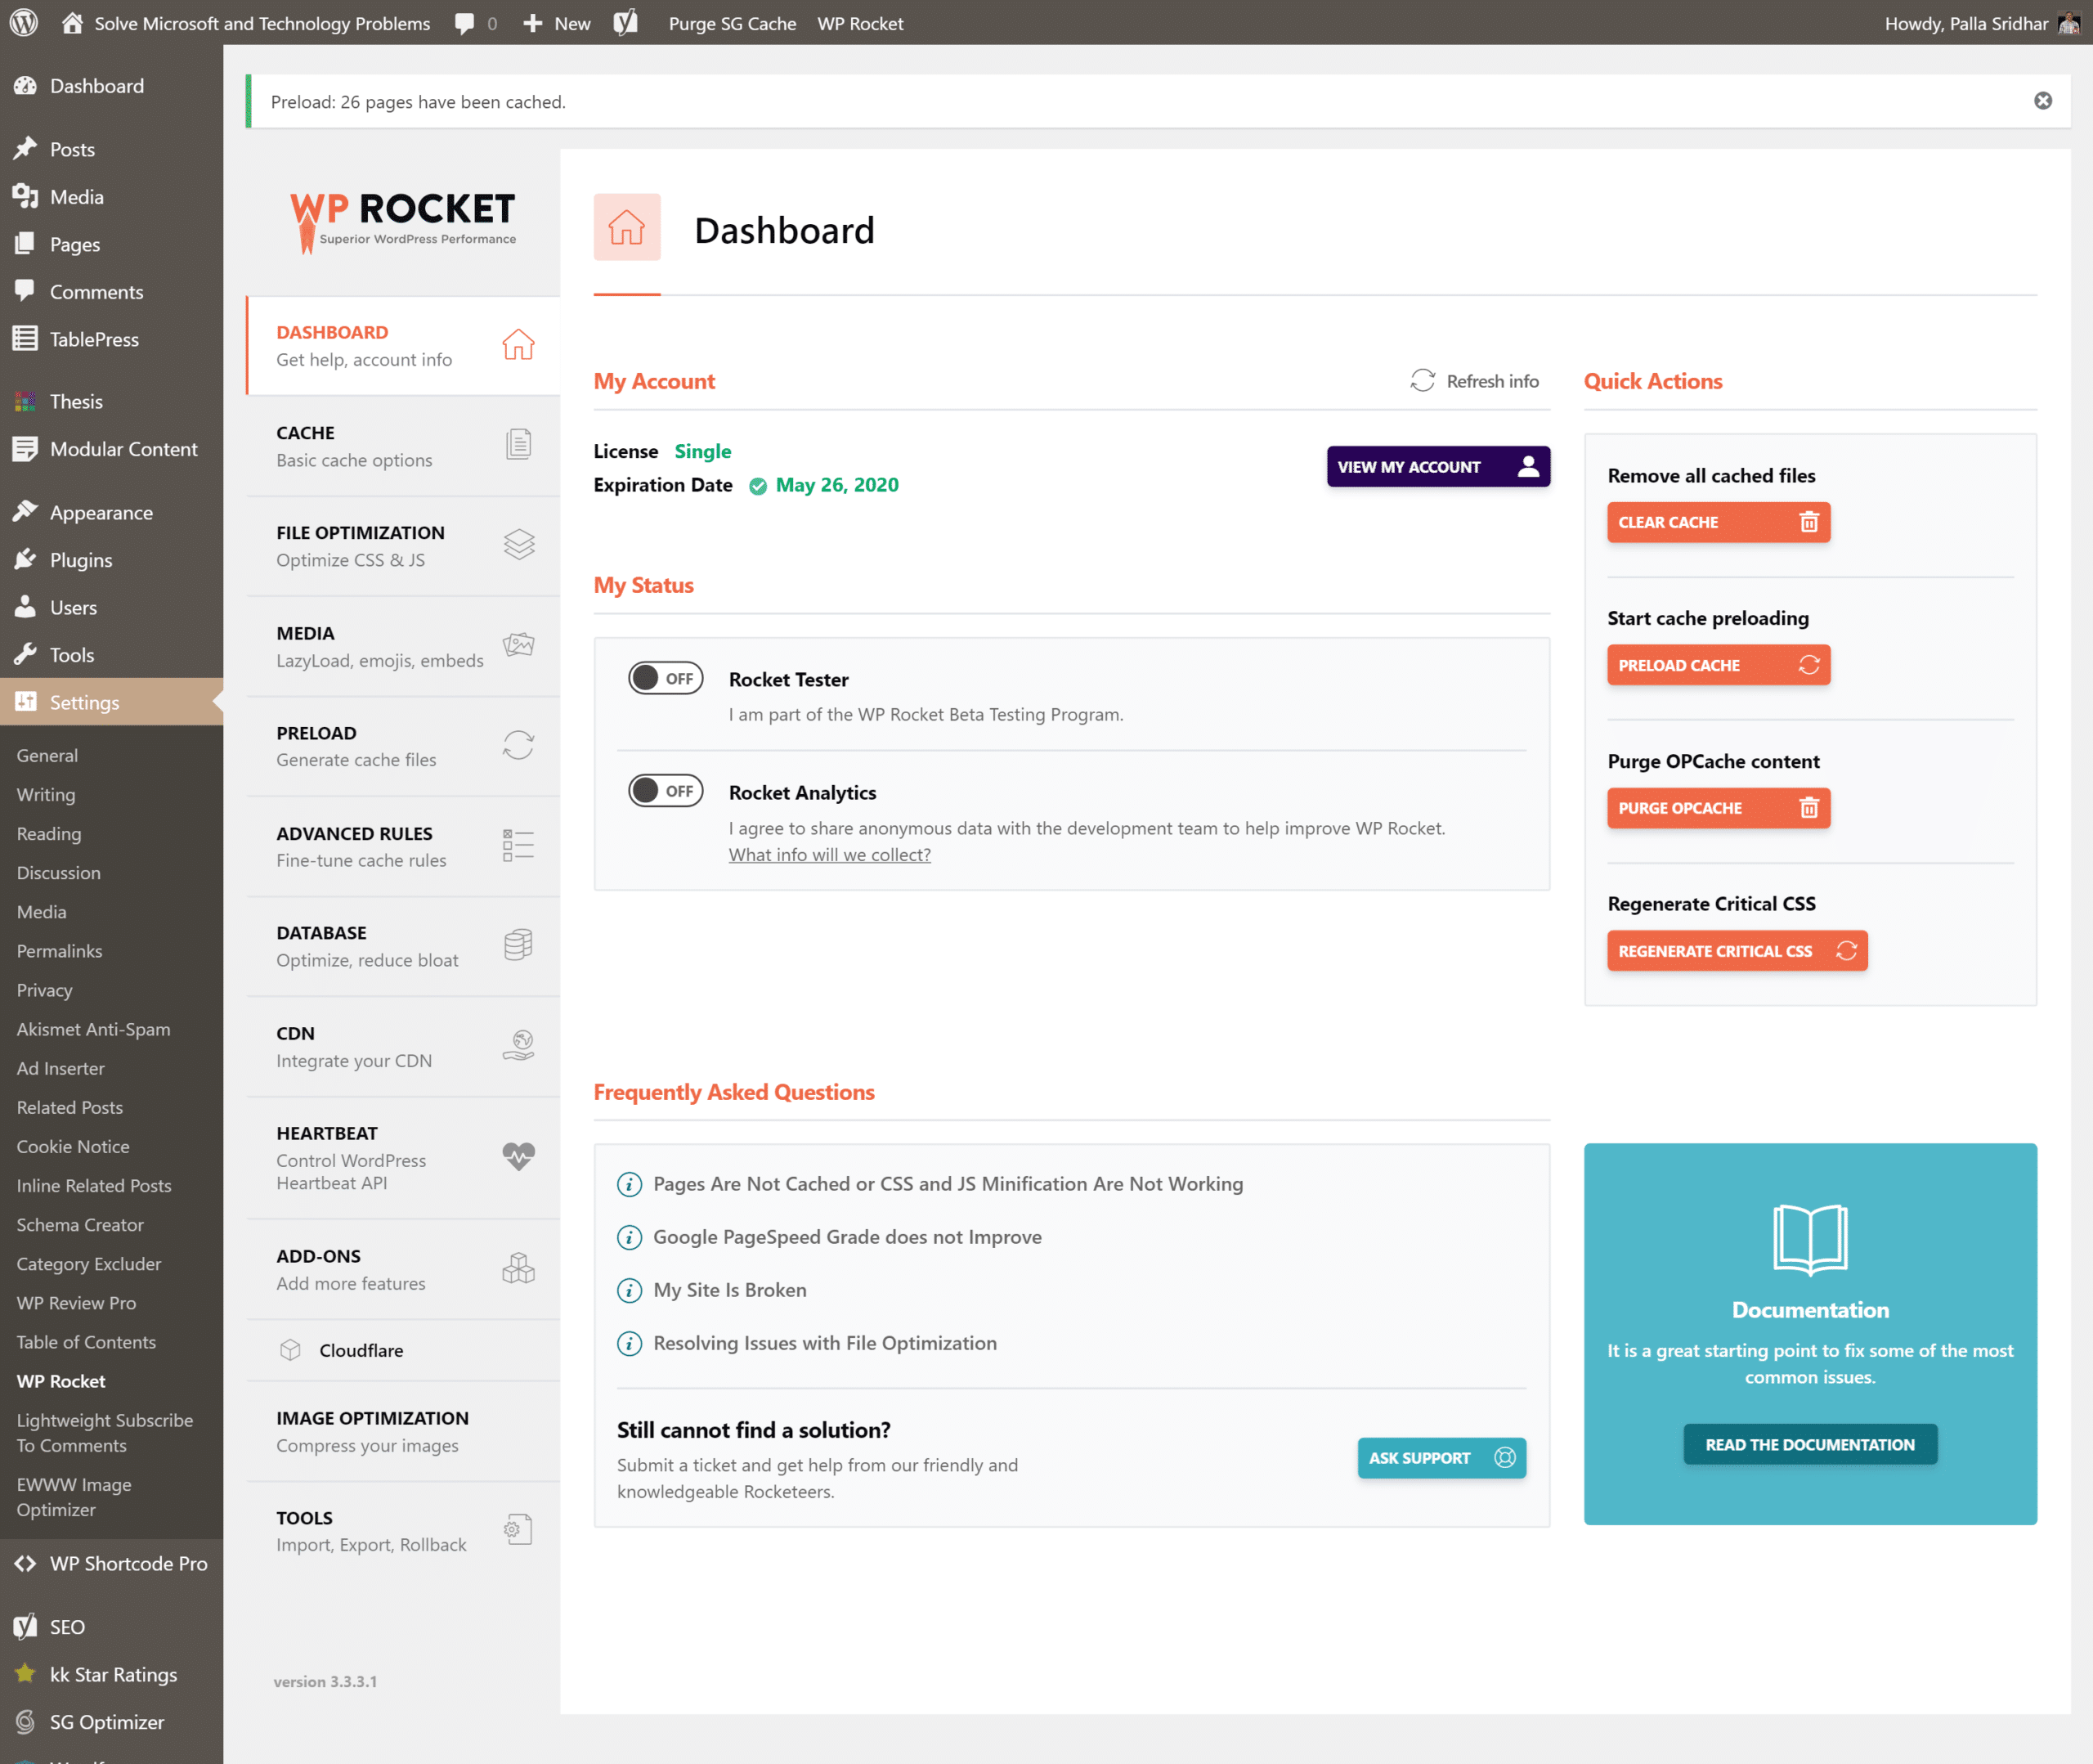Click the Ask Support button
This screenshot has height=1764, width=2093.
(x=1441, y=1458)
